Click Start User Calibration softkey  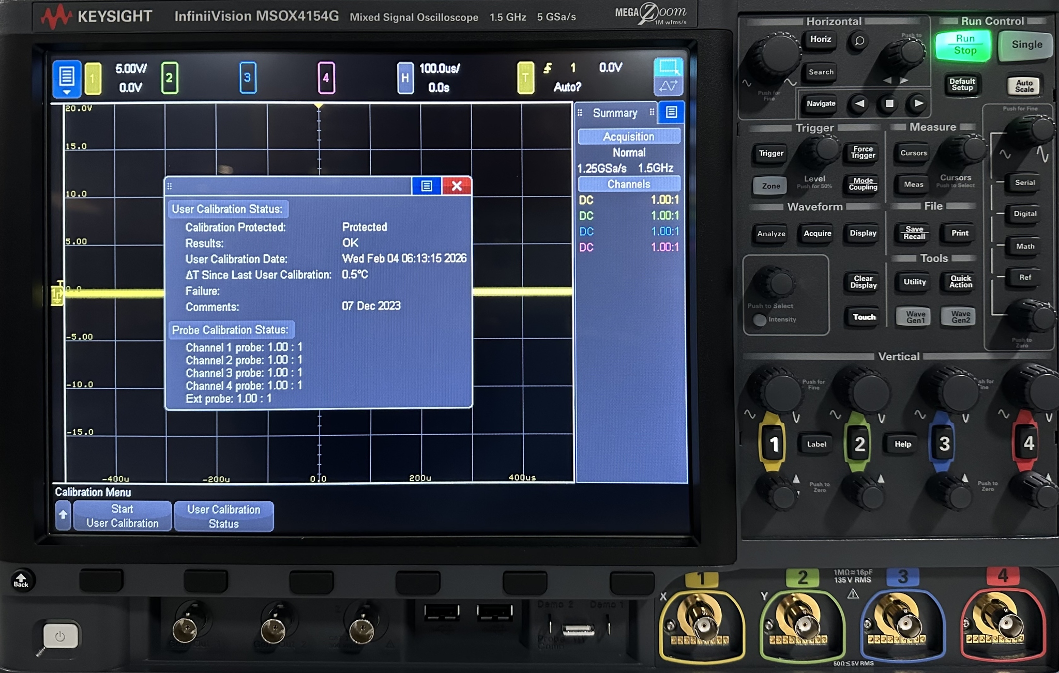click(123, 516)
